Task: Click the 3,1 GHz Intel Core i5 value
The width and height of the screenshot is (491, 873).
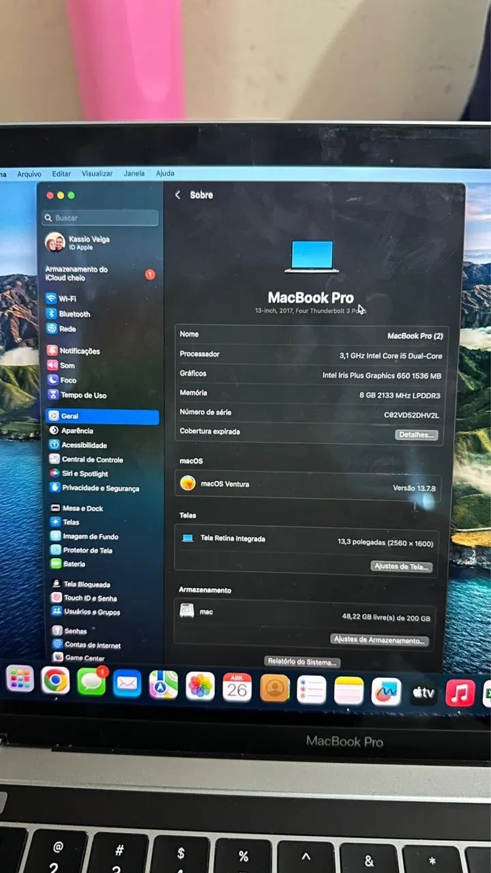Action: tap(391, 356)
